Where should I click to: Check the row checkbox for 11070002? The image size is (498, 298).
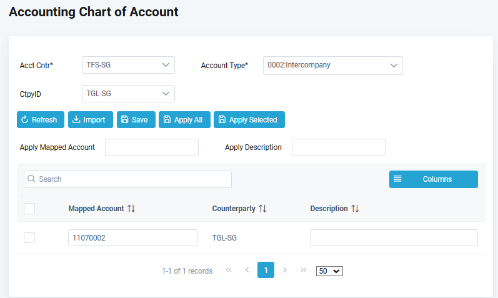(29, 237)
